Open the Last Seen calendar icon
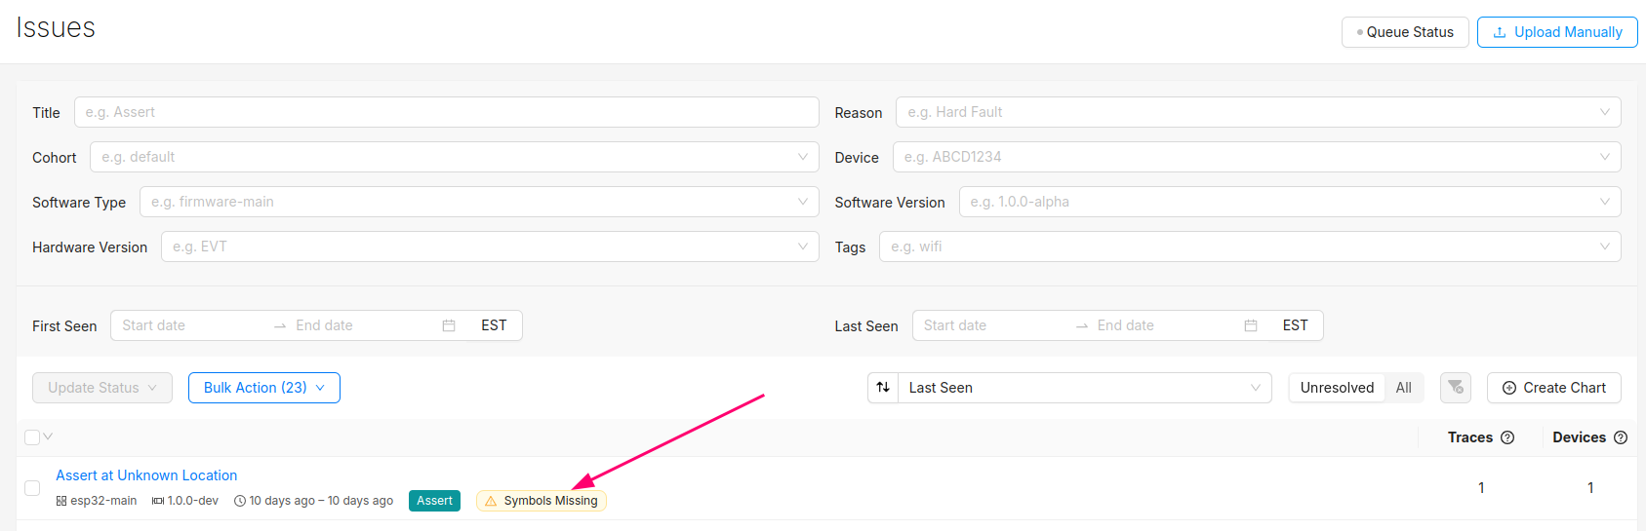 (x=1251, y=325)
